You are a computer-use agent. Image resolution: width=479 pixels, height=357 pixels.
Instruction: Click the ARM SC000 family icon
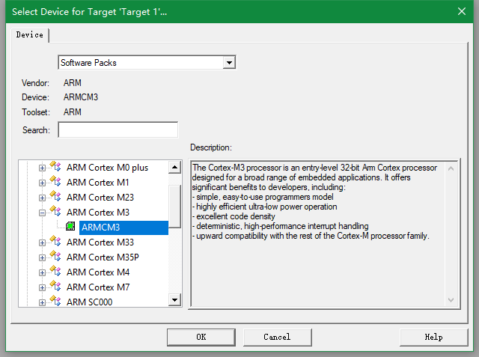pos(55,301)
